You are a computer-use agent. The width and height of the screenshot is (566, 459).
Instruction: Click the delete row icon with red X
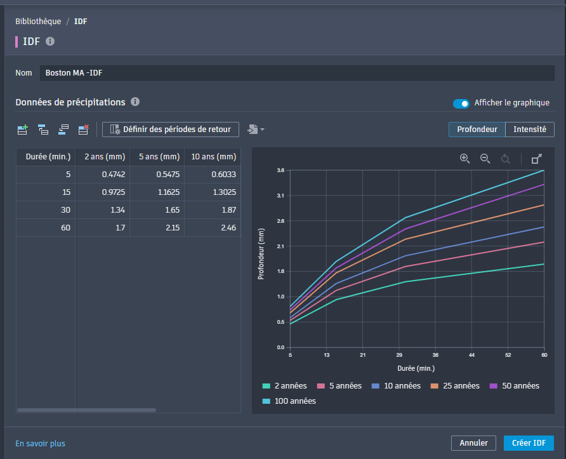pyautogui.click(x=84, y=130)
